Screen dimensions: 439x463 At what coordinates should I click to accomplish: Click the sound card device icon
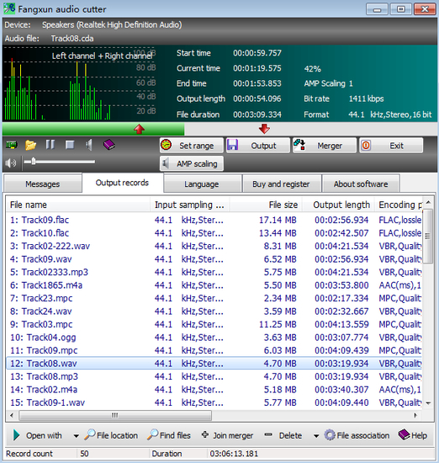[11, 145]
